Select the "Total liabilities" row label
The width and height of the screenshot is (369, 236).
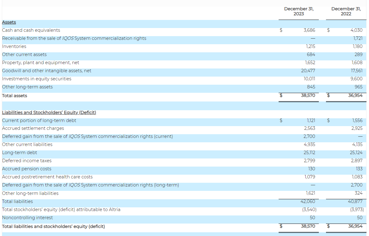tap(17, 202)
